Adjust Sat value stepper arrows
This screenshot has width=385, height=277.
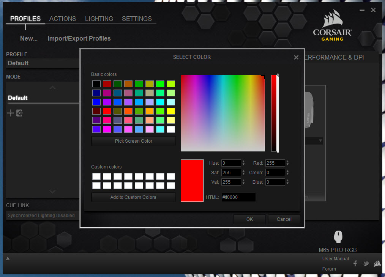coord(244,173)
